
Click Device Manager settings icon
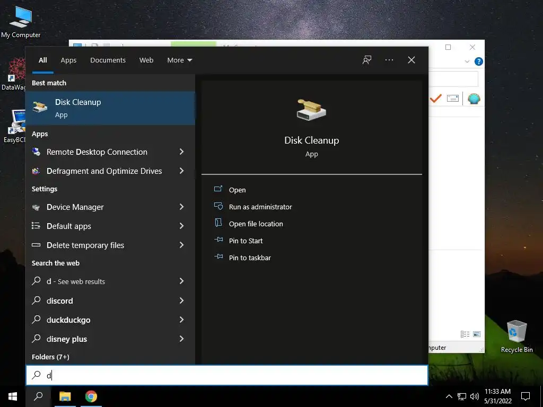pos(36,207)
